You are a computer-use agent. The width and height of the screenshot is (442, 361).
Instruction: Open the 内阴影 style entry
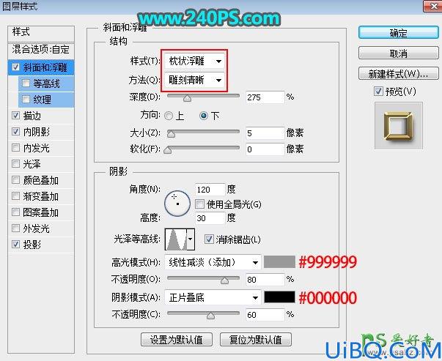click(41, 132)
